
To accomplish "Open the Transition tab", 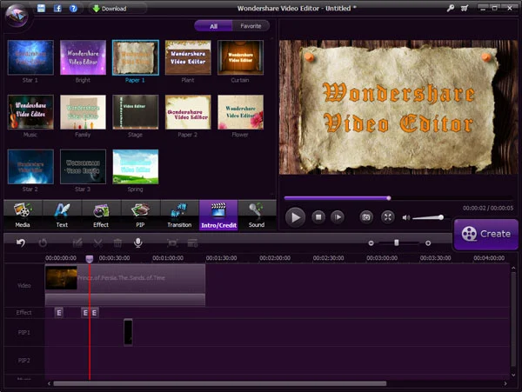I will [x=179, y=215].
